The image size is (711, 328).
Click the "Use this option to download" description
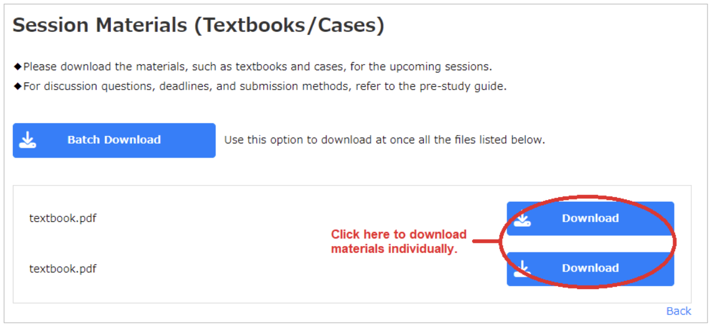(385, 140)
